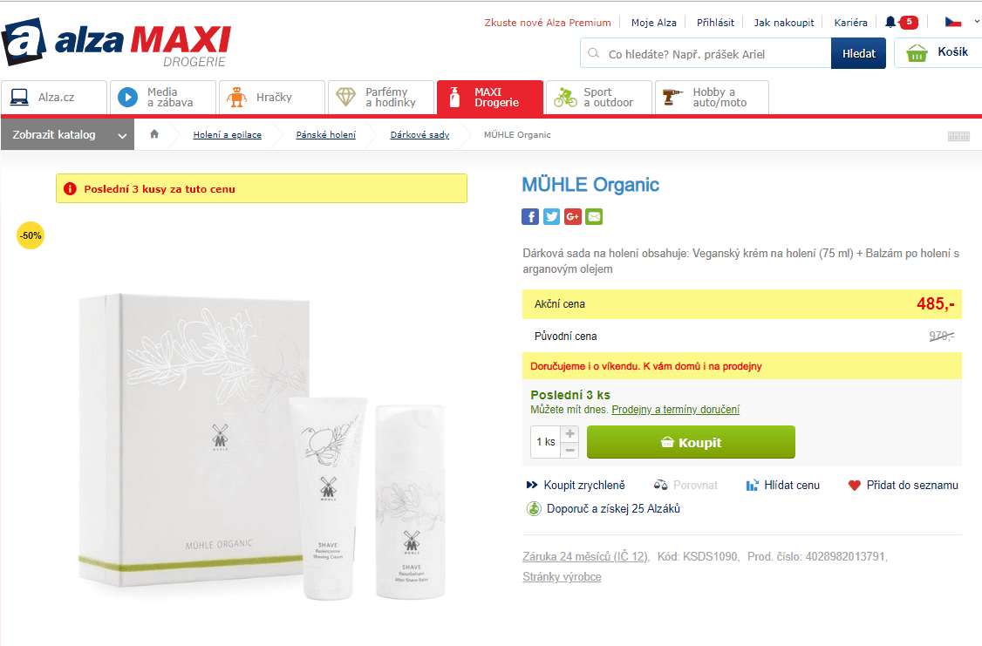Decrease quantity with minus stepper
Image resolution: width=982 pixels, height=646 pixels.
coord(569,450)
